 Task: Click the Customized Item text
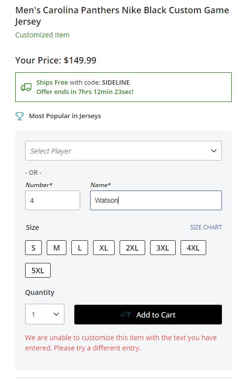(42, 35)
